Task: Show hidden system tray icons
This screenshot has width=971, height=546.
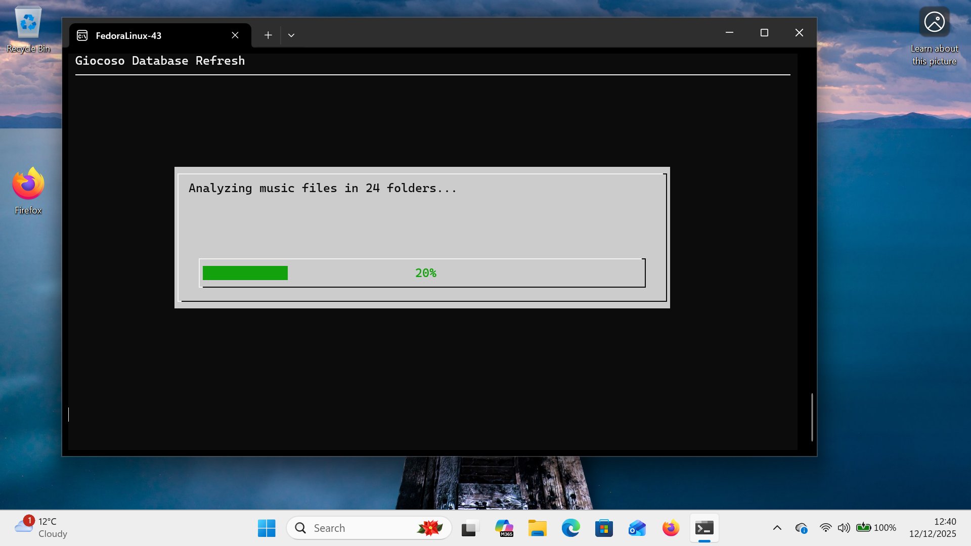Action: point(777,528)
